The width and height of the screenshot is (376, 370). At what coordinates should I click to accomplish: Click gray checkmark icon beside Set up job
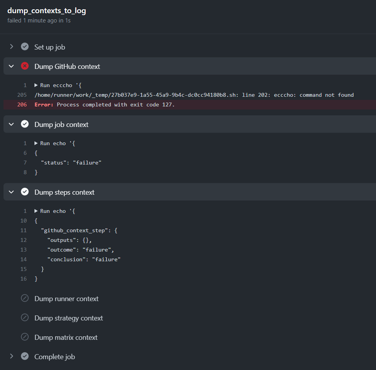point(25,46)
